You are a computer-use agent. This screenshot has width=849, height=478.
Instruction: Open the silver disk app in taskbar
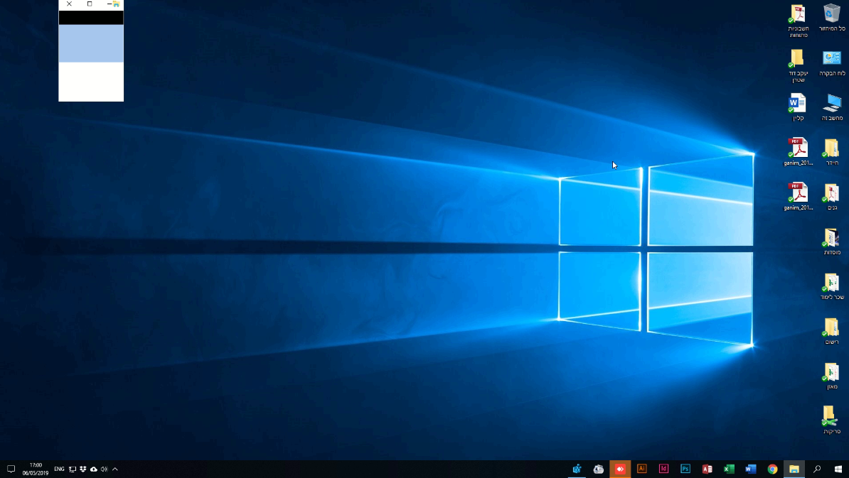click(598, 469)
